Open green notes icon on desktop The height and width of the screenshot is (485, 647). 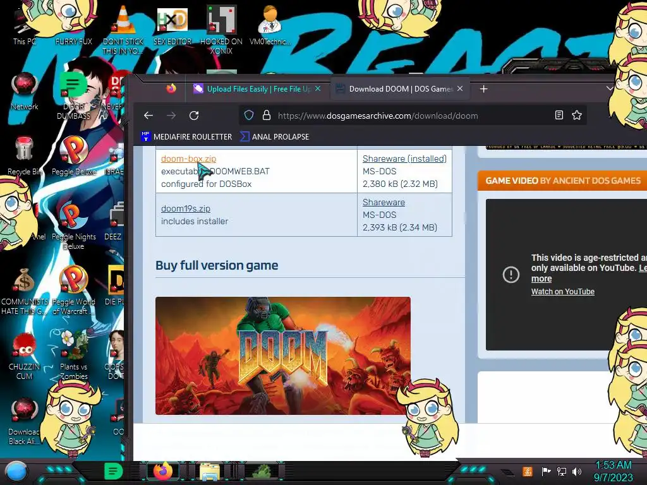click(x=73, y=84)
